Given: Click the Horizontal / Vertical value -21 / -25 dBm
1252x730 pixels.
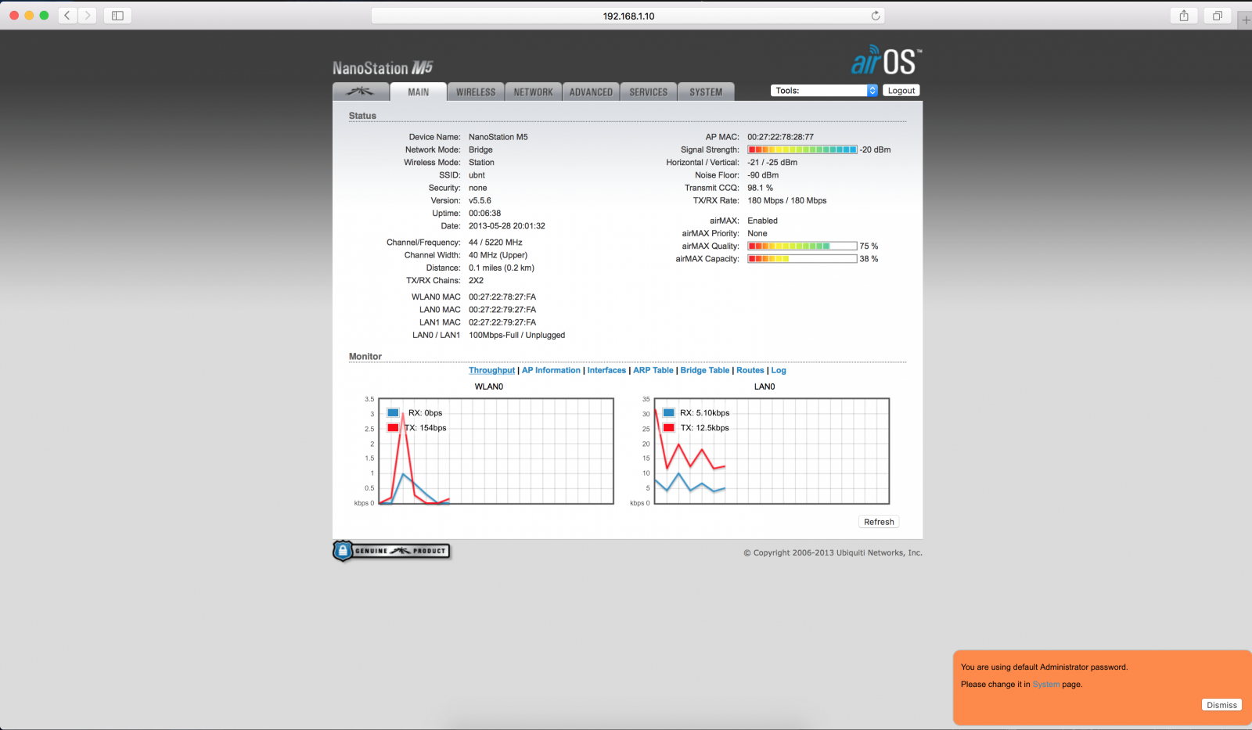Looking at the screenshot, I should (x=772, y=163).
